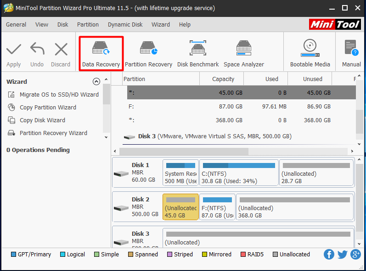Select 45.0 GB unallocated block on Disk 2
This screenshot has height=271, width=366.
point(180,207)
